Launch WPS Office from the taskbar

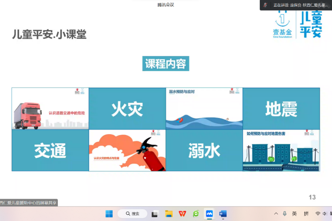click(x=182, y=214)
